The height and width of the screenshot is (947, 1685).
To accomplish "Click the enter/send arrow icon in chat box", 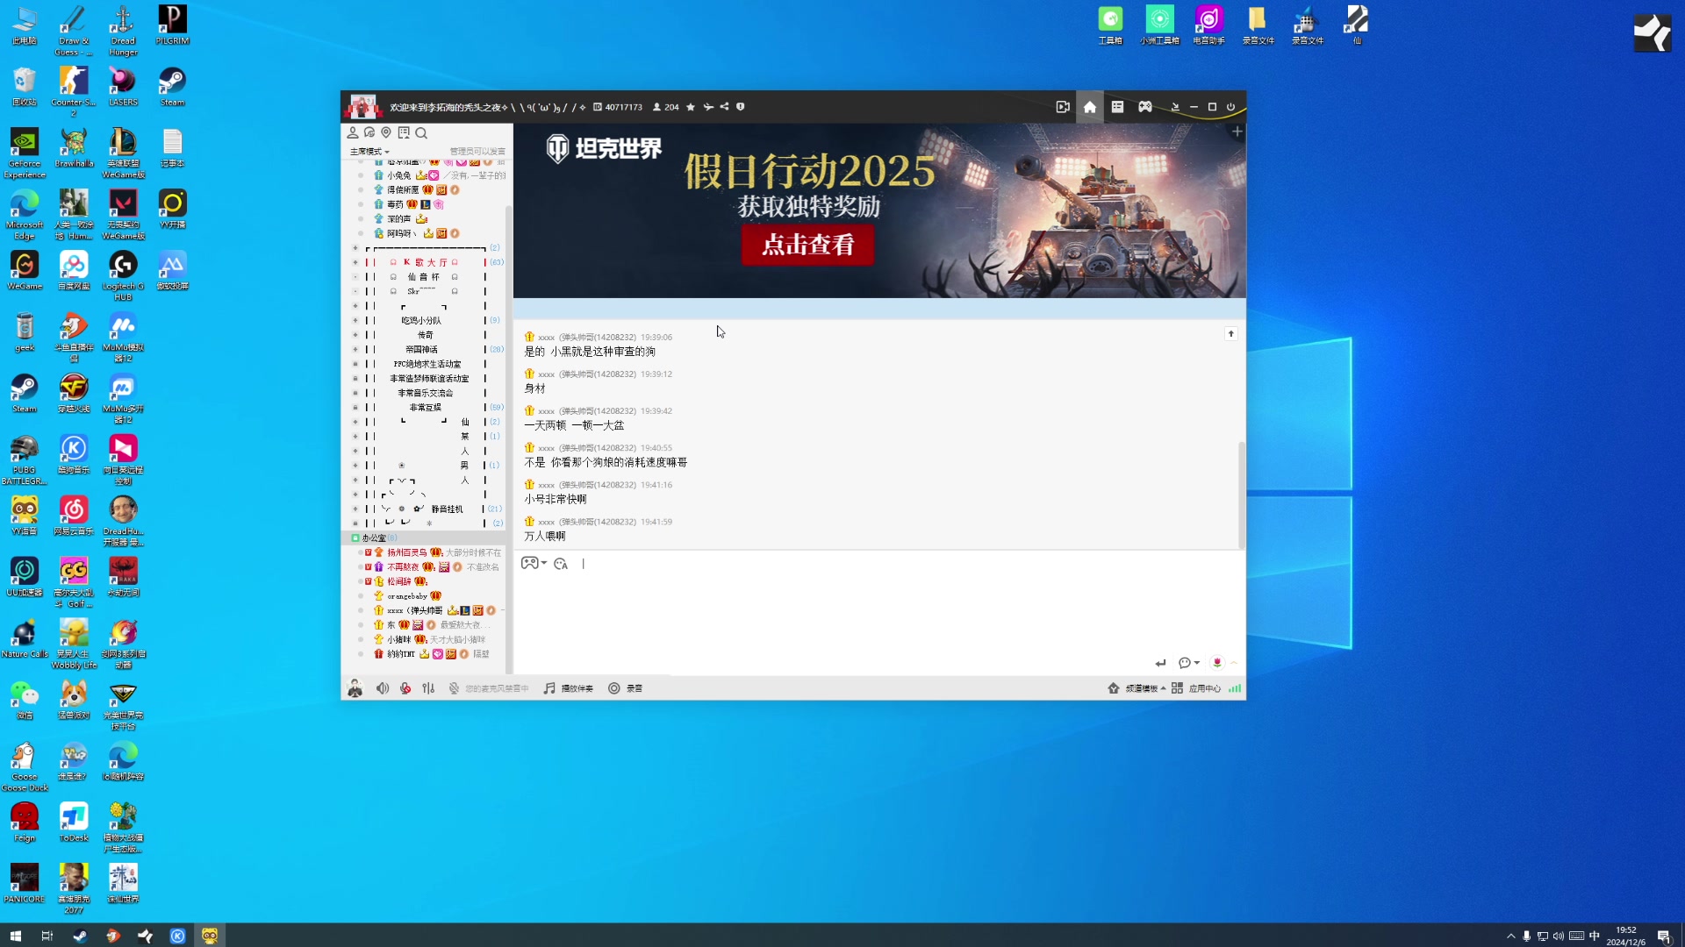I will pos(1161,663).
